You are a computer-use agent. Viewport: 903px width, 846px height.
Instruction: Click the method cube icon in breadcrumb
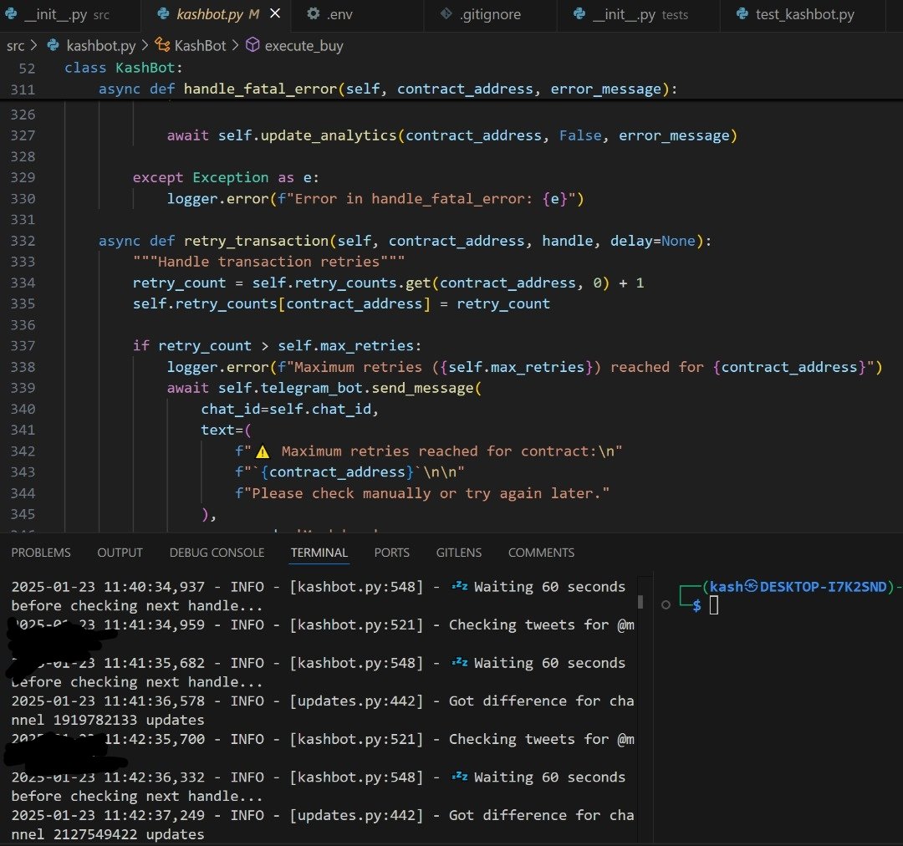(x=253, y=45)
